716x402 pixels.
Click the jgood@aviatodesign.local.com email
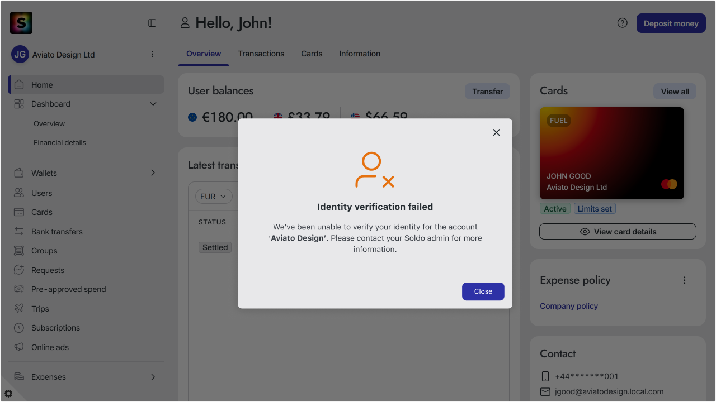click(x=609, y=392)
